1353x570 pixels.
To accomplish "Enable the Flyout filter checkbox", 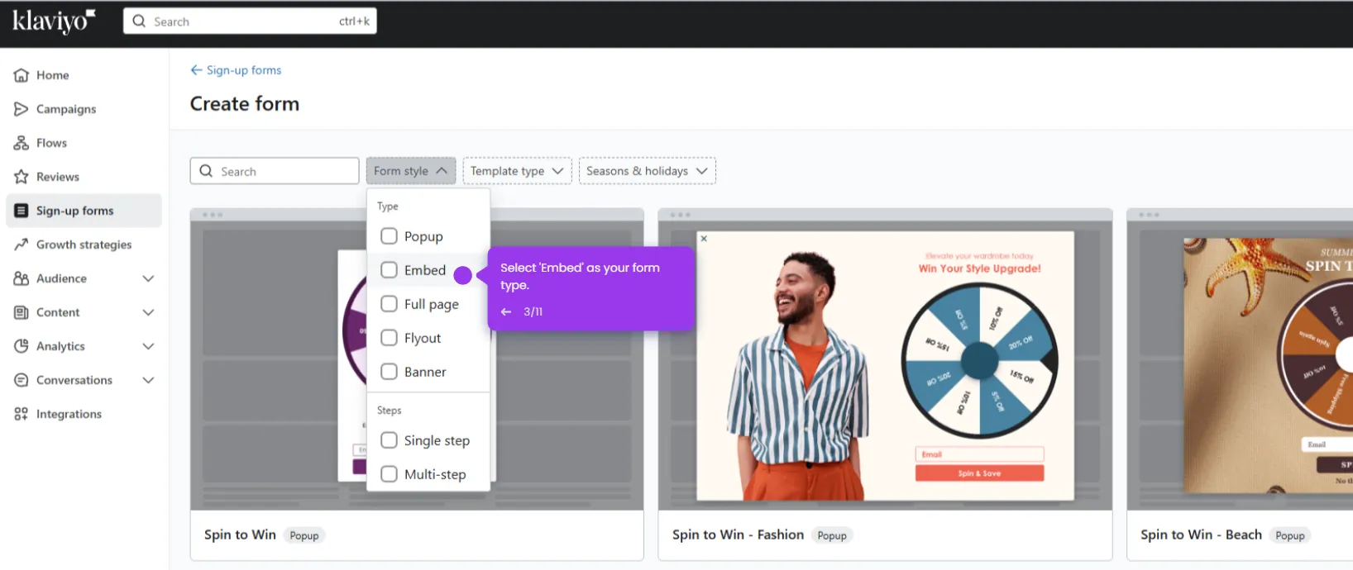I will tap(389, 338).
